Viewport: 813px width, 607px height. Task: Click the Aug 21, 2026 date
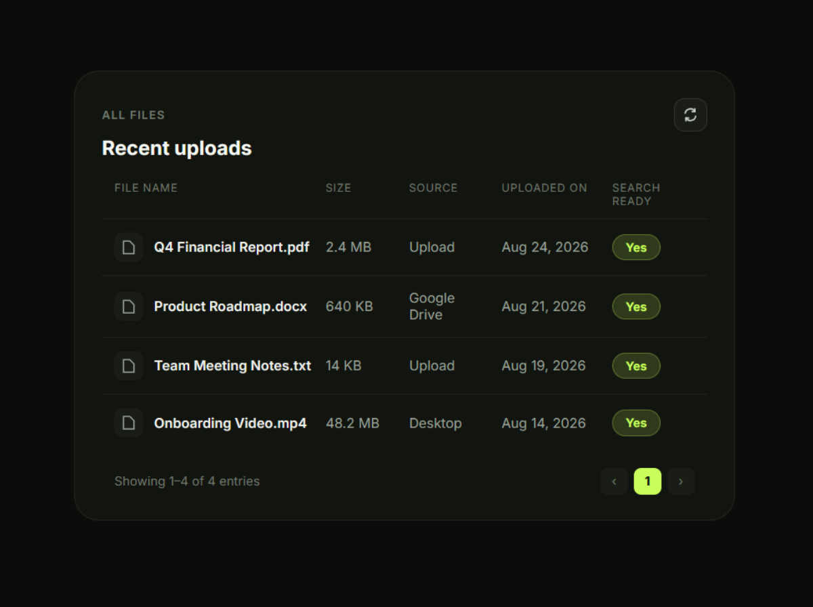pos(543,306)
